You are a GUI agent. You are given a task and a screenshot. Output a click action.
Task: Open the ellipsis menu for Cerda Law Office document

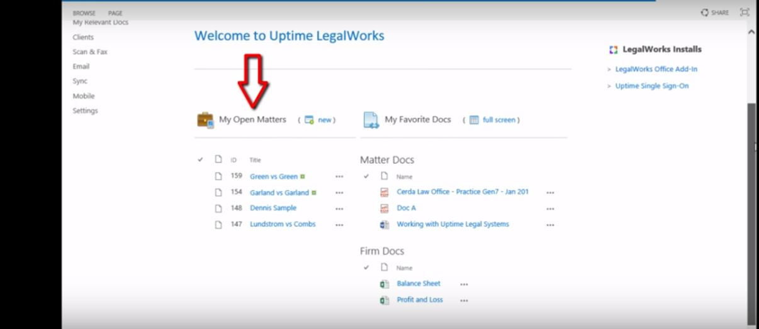pos(550,193)
